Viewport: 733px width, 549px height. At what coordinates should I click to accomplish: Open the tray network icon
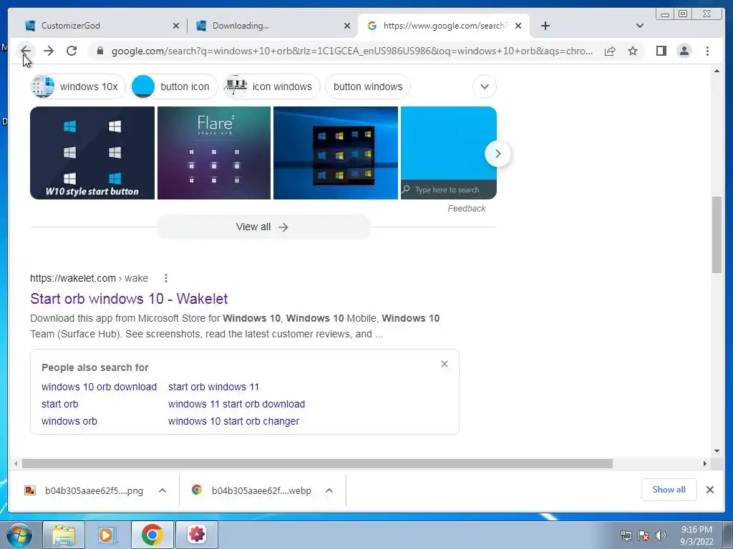click(626, 535)
